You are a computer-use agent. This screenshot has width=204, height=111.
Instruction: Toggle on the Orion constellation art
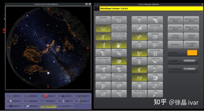pyautogui.click(x=103, y=85)
